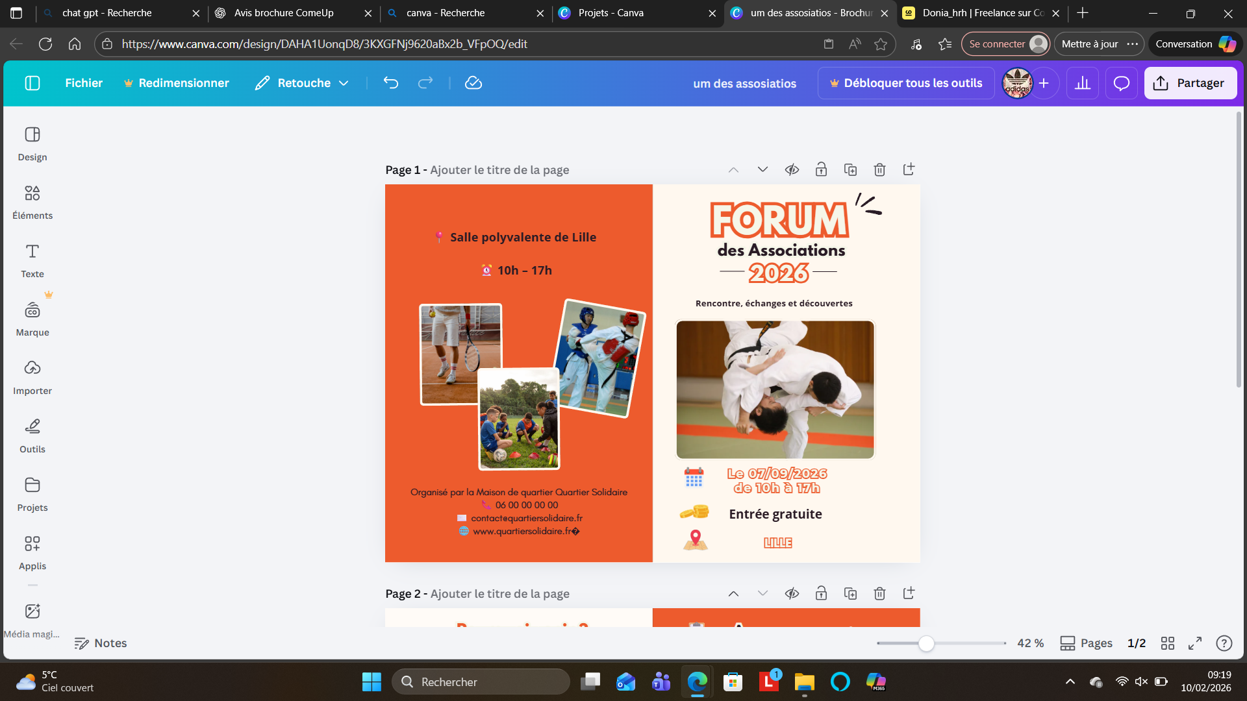Move Page 2 up with chevron
The width and height of the screenshot is (1247, 701).
733,594
